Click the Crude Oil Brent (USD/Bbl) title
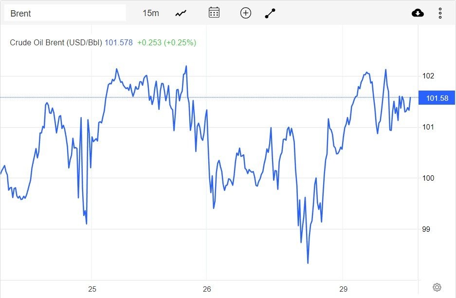The height and width of the screenshot is (298, 456). 56,42
